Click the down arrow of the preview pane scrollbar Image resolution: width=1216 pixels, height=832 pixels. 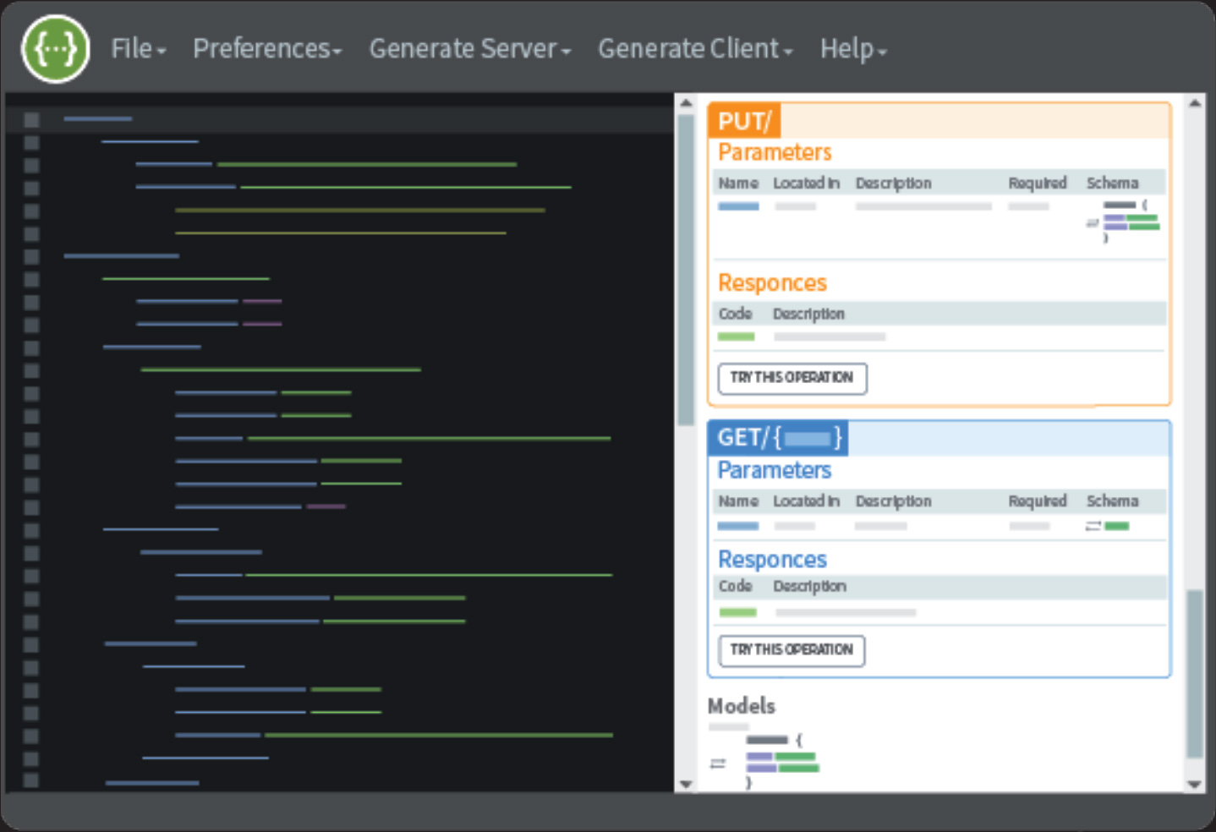click(1194, 784)
